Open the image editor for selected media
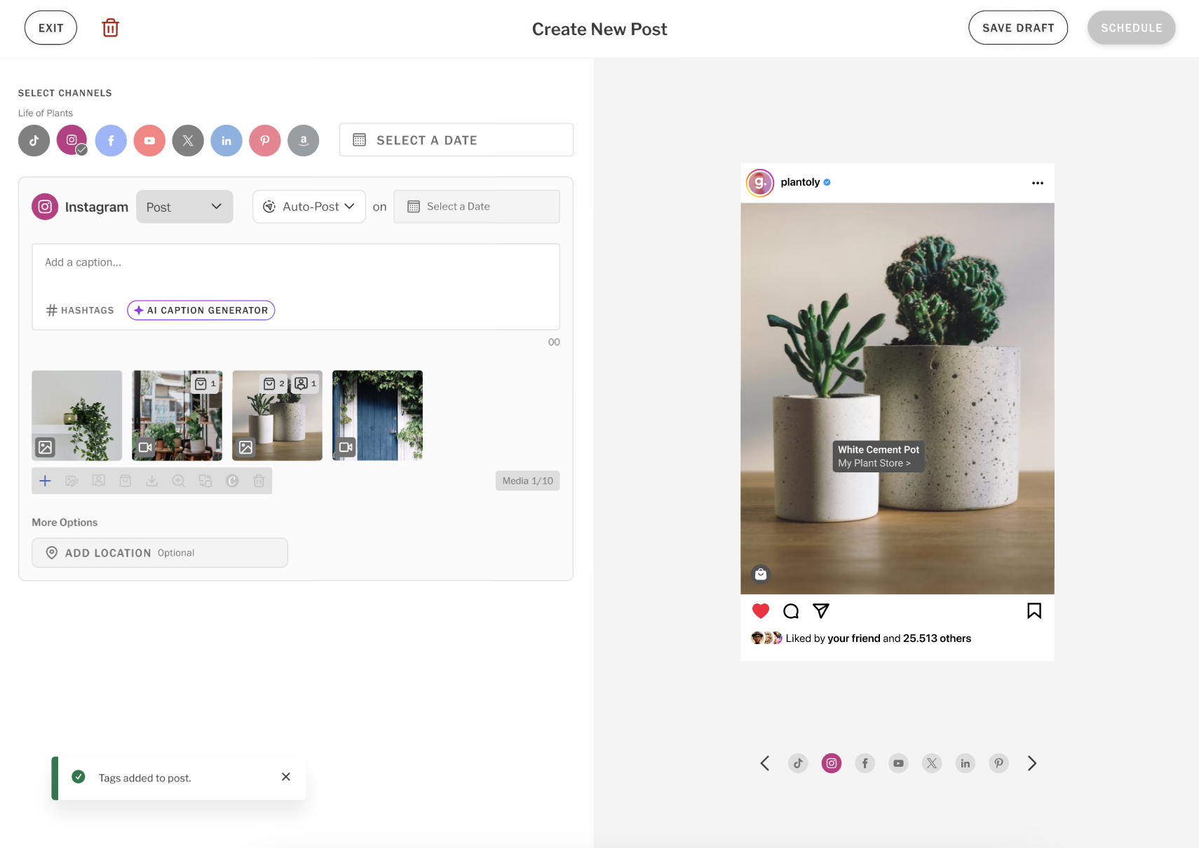This screenshot has height=848, width=1199. tap(72, 481)
